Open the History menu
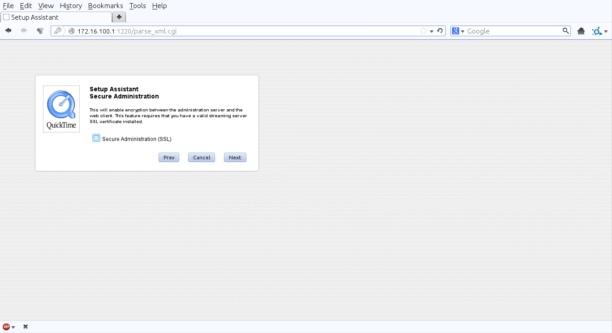 pos(71,6)
